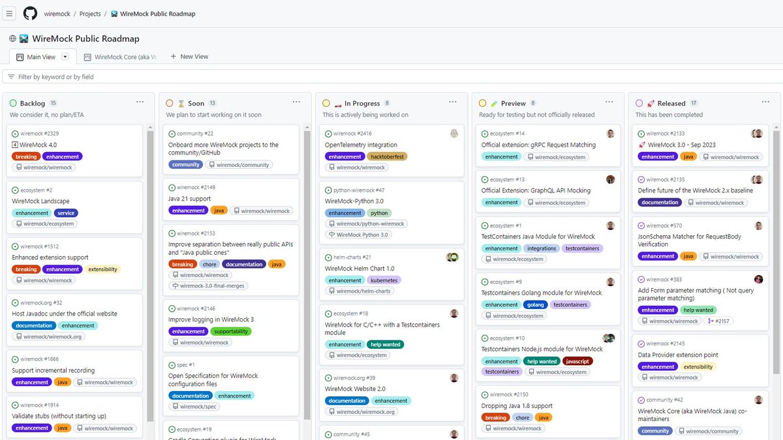Click the kubernetes label on Helm Chart card
The height and width of the screenshot is (440, 783).
(384, 280)
